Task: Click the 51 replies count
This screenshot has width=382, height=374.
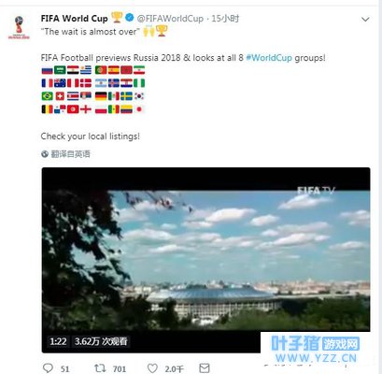Action: 64,369
